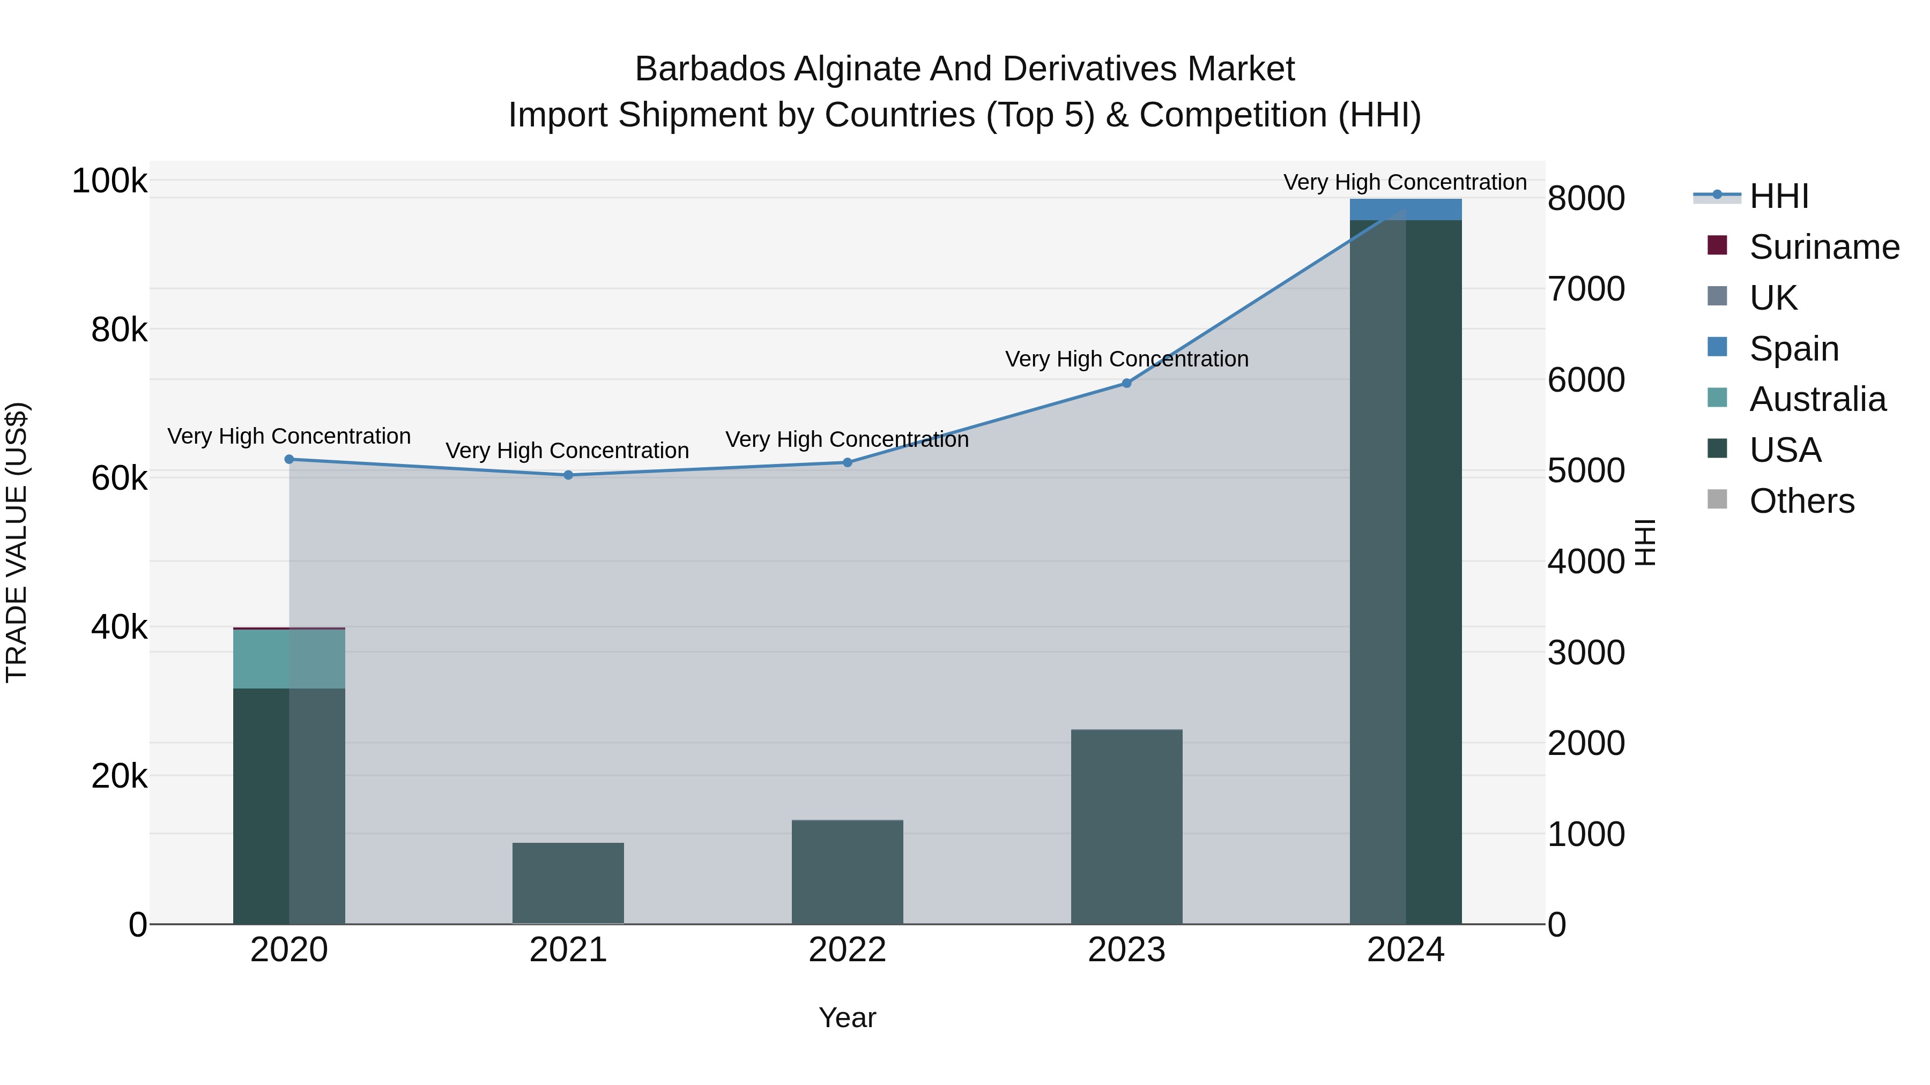Click the 2023 Very High Concentration annotation

coord(1127,358)
